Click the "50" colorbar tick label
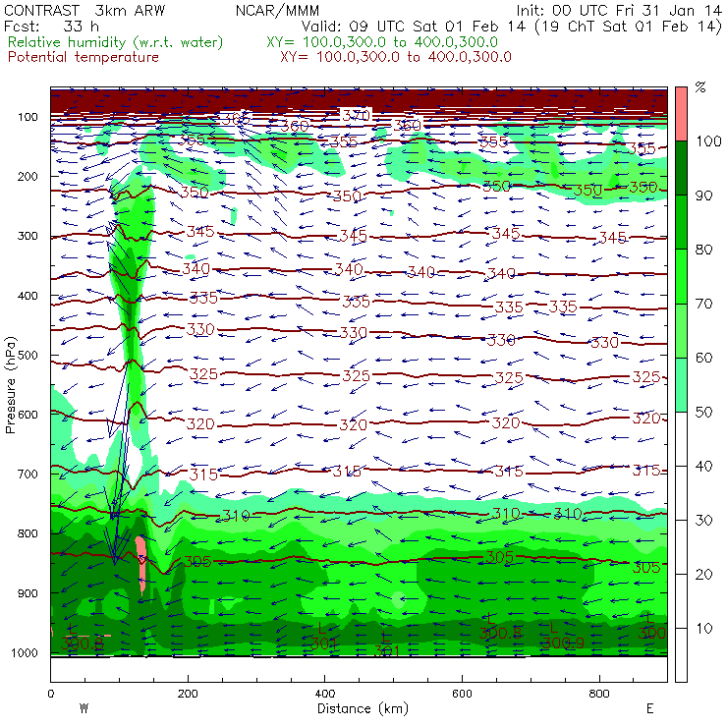This screenshot has width=727, height=727. [703, 412]
